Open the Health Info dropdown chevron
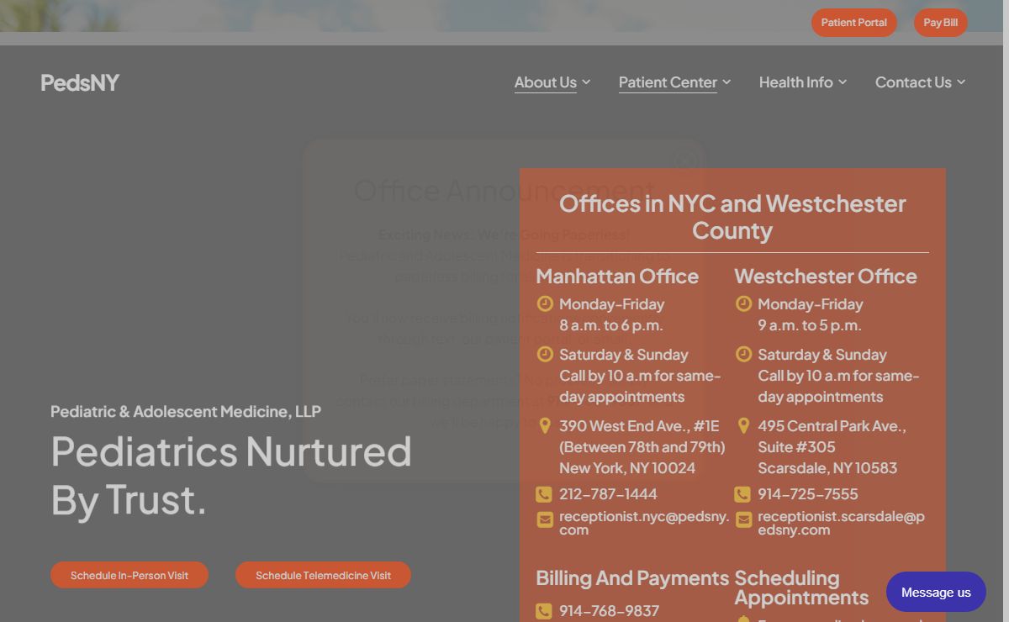 pyautogui.click(x=843, y=82)
